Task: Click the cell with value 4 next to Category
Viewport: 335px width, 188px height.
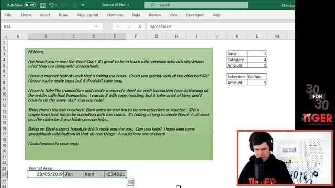Action: coord(257,60)
